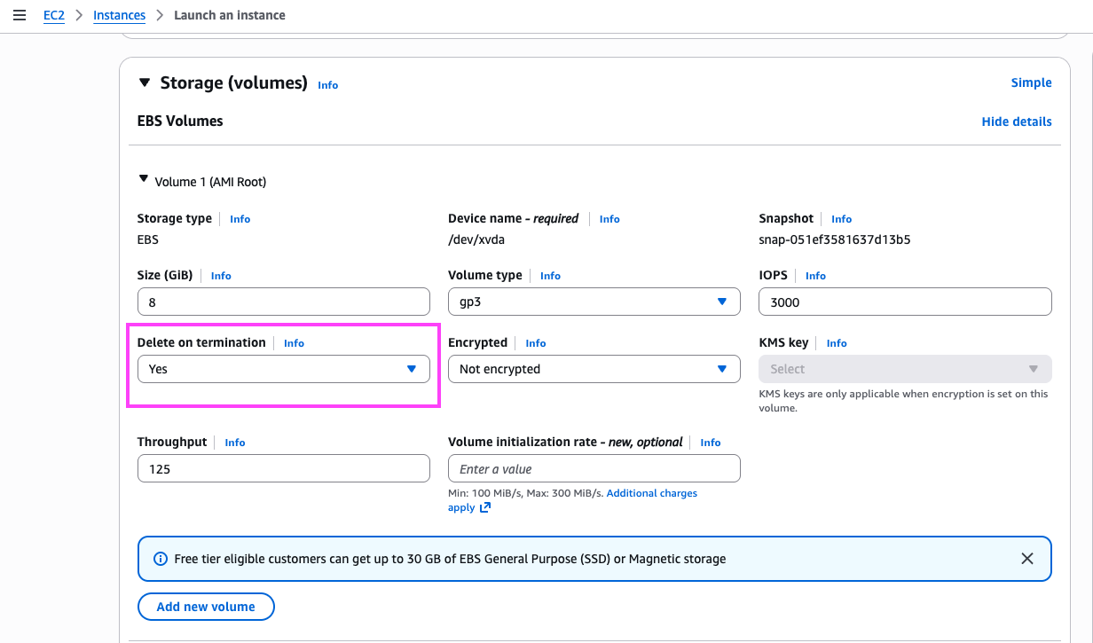Click Volume initialization rate input field
The width and height of the screenshot is (1093, 643).
click(x=594, y=468)
